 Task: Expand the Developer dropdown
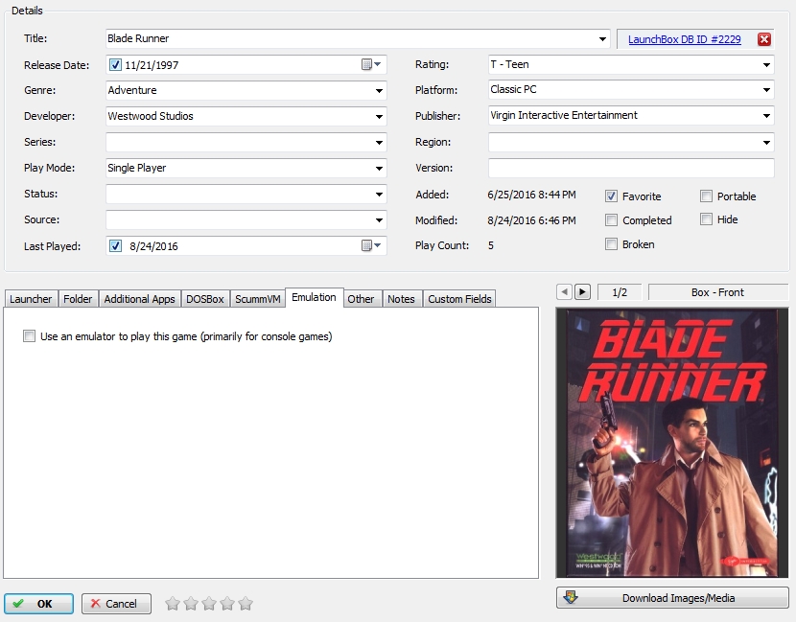pos(379,117)
